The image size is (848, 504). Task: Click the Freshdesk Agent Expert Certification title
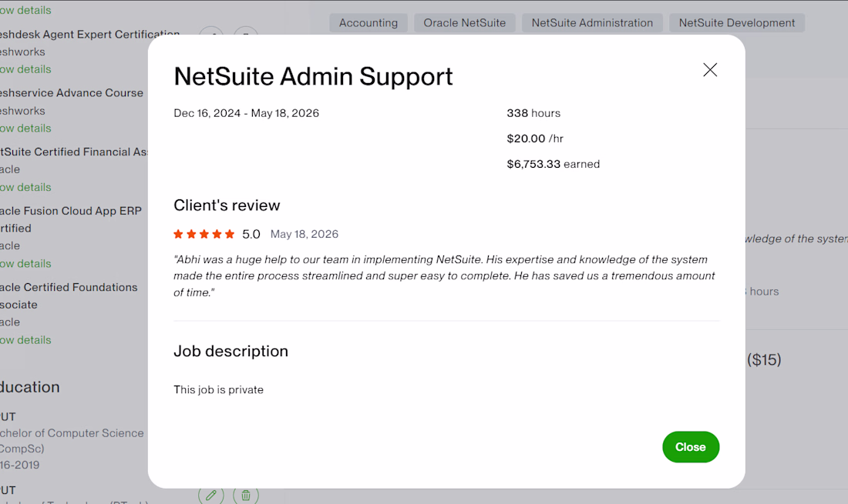[89, 34]
